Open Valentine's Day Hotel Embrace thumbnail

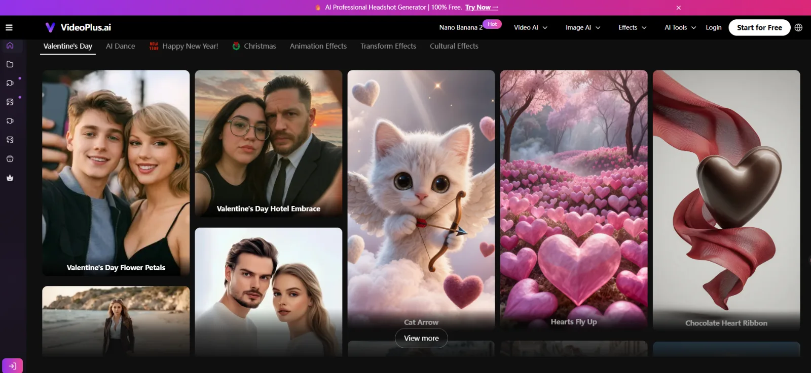[x=269, y=144]
